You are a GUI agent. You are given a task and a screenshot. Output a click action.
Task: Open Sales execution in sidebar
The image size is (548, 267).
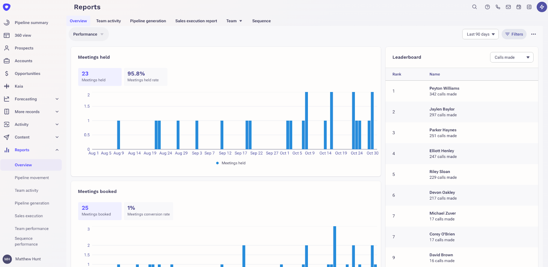29,216
